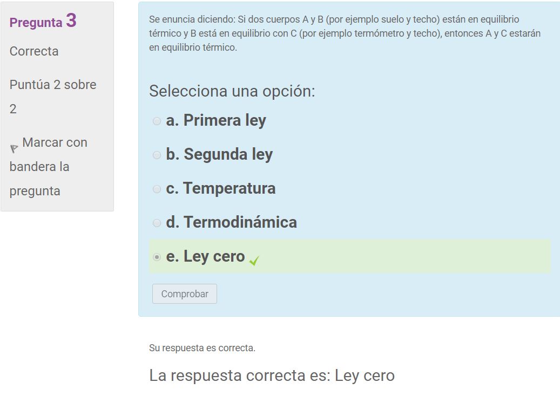Click the Puntúa 2 sobre 2 score text
Image resolution: width=560 pixels, height=396 pixels.
(53, 97)
